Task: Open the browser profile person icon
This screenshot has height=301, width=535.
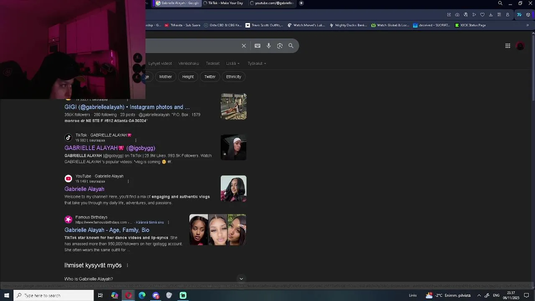Action: click(507, 15)
